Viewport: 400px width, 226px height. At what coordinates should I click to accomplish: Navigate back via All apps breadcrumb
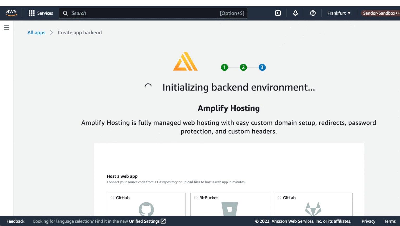pyautogui.click(x=36, y=32)
